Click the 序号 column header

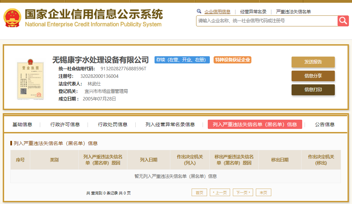coord(20,160)
